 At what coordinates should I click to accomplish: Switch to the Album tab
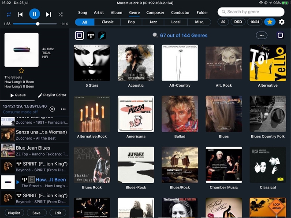116,13
